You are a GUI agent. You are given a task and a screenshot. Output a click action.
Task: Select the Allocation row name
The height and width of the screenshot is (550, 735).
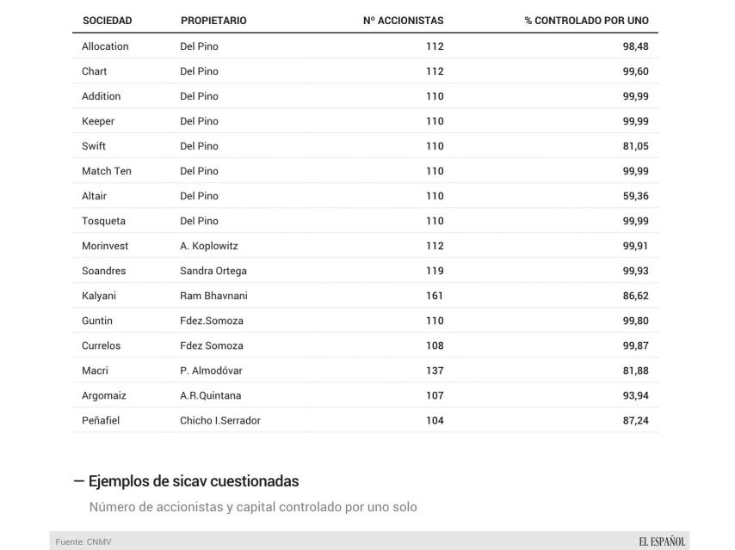(x=105, y=46)
